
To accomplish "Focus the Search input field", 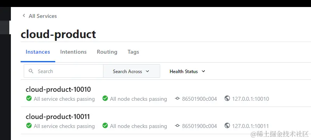I will coord(63,71).
